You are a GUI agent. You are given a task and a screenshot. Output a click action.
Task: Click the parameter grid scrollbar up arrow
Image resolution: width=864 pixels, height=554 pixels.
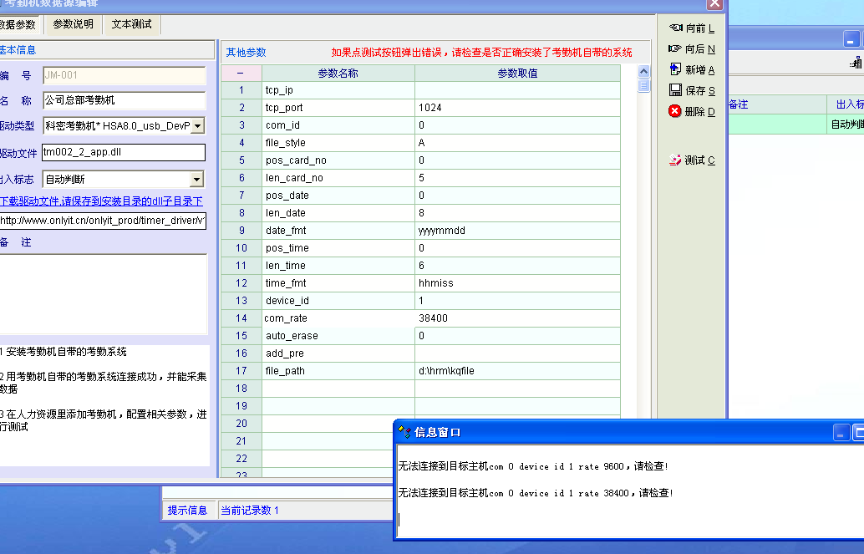pyautogui.click(x=643, y=72)
